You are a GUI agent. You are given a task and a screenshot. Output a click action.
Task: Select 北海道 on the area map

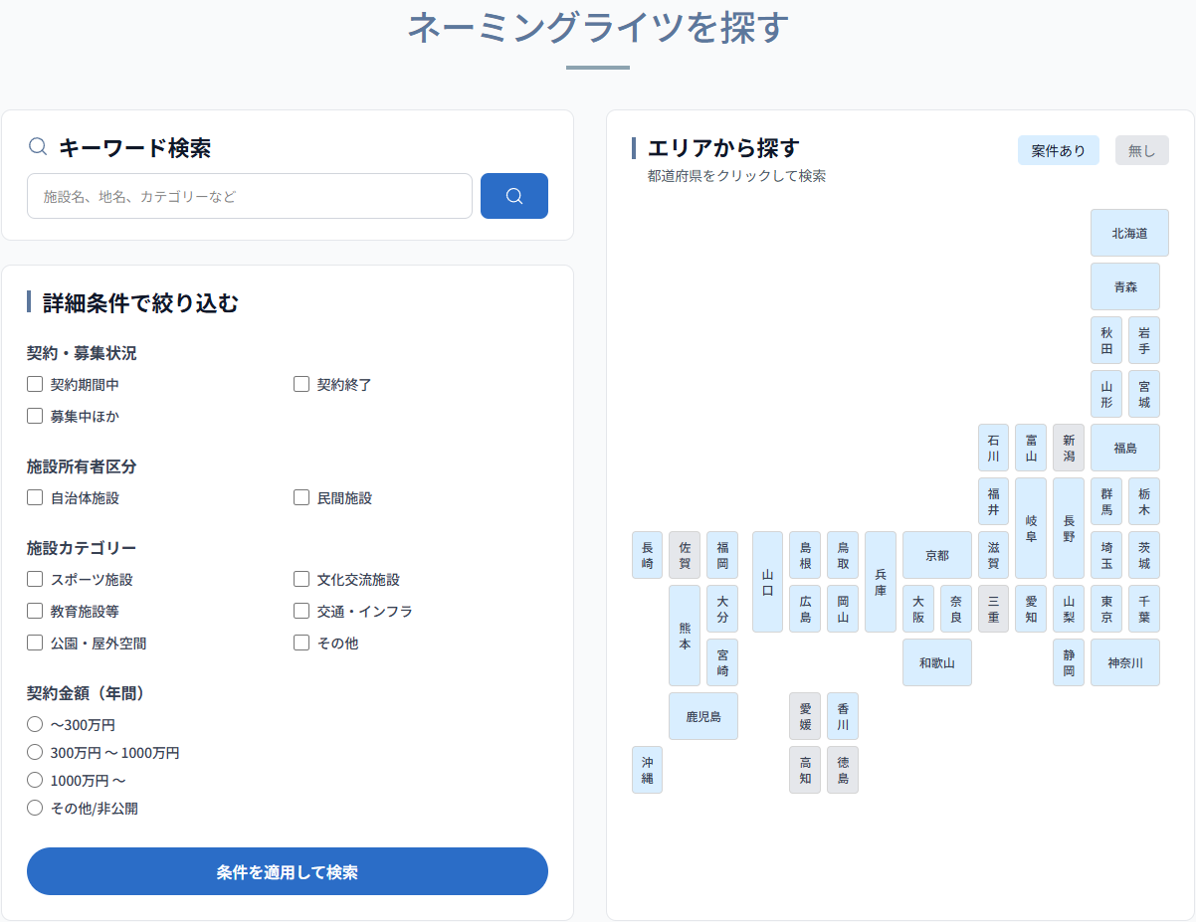pos(1129,233)
